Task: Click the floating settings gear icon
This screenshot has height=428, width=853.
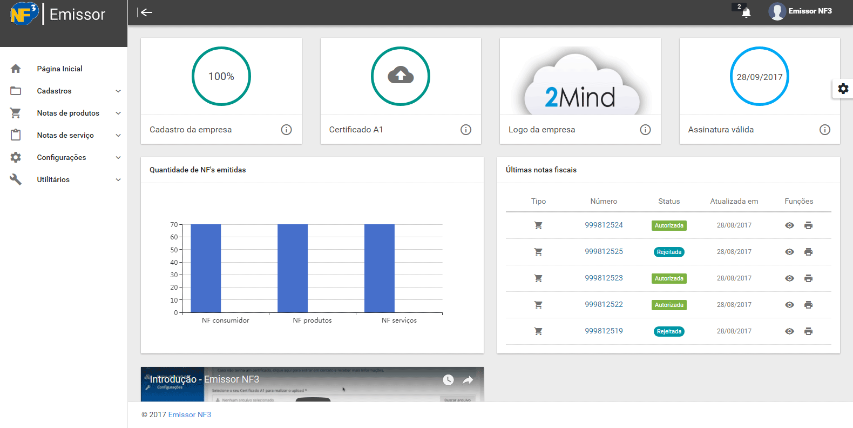Action: click(843, 89)
